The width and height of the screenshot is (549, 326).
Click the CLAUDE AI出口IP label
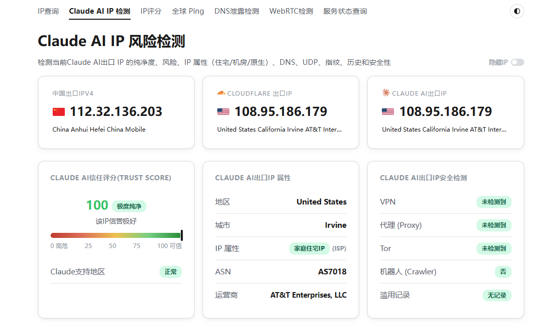(x=419, y=93)
